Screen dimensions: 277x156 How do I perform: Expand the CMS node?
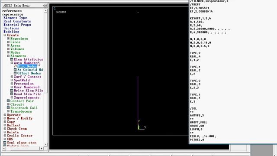tap(5, 139)
